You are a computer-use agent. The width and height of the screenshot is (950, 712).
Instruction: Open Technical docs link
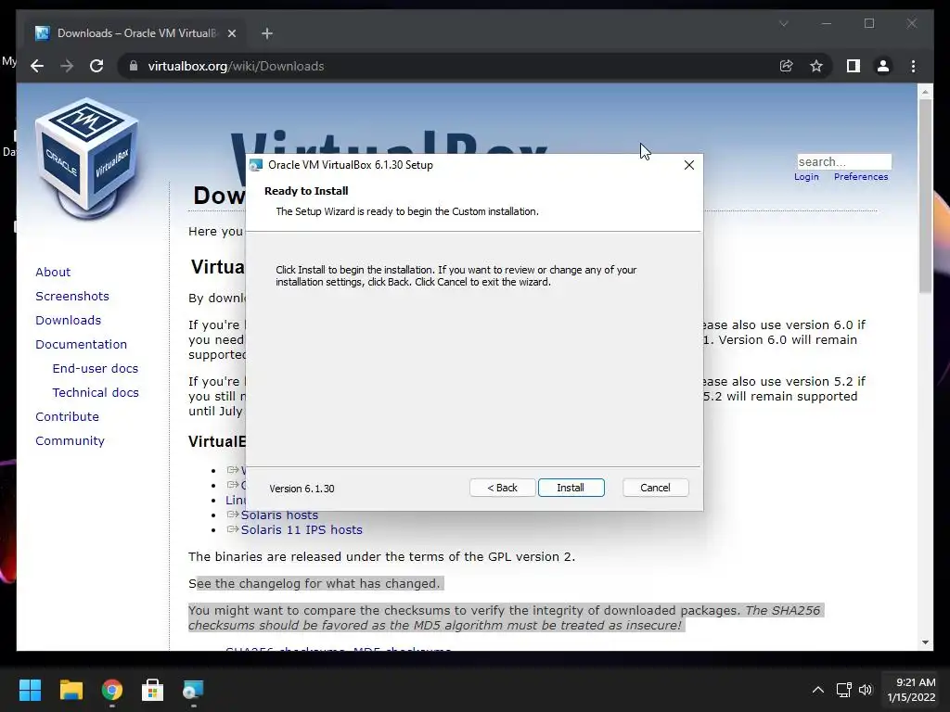tap(96, 392)
